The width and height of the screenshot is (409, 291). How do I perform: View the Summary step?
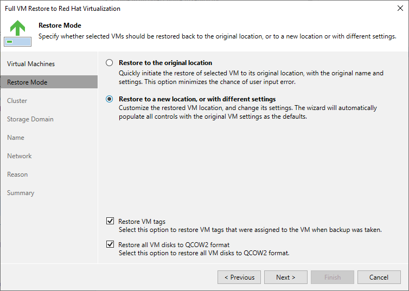coord(21,193)
